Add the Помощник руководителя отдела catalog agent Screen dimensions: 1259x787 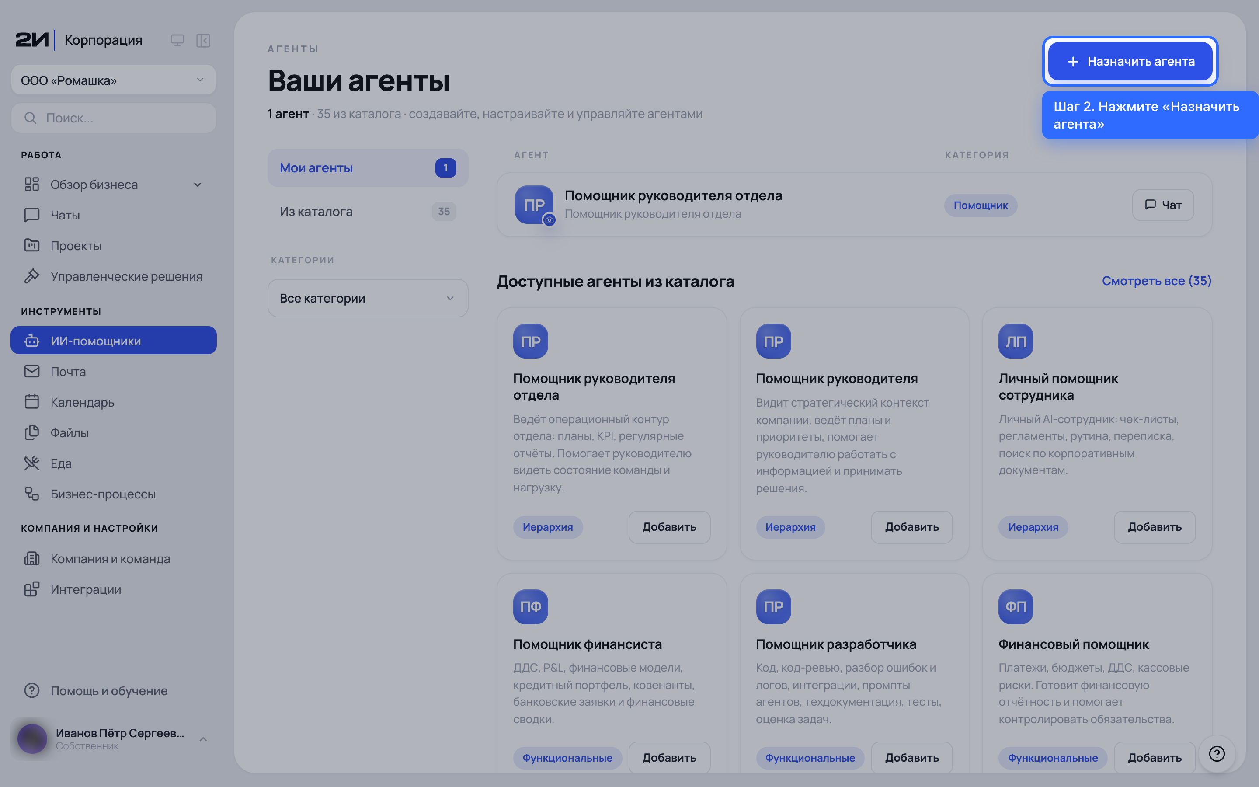click(x=669, y=527)
